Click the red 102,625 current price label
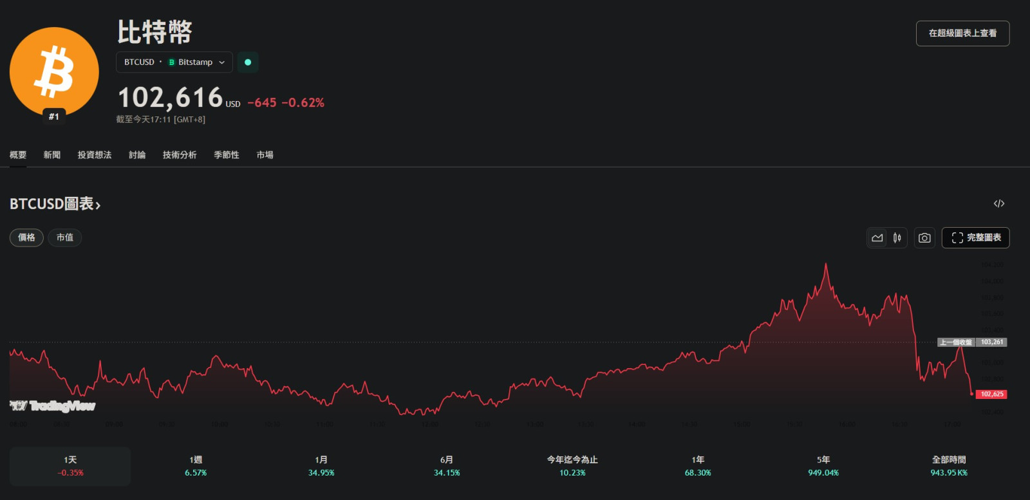 (x=992, y=394)
